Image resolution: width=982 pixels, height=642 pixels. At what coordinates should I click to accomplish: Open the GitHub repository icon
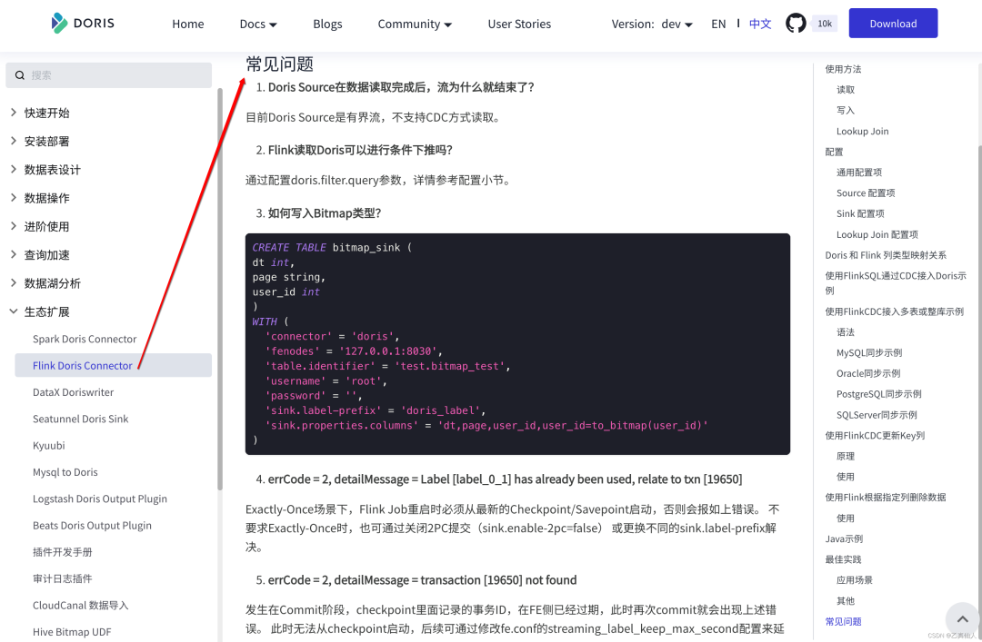click(796, 23)
